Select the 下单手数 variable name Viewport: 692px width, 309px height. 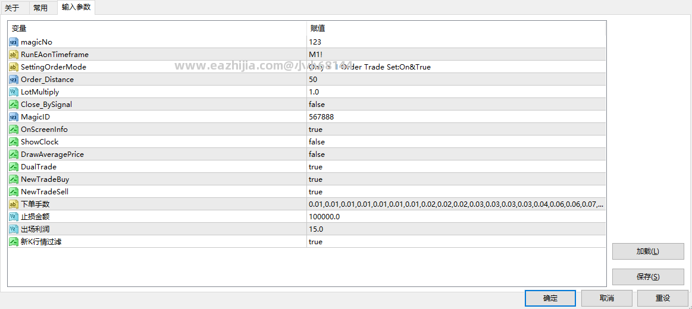(x=35, y=204)
